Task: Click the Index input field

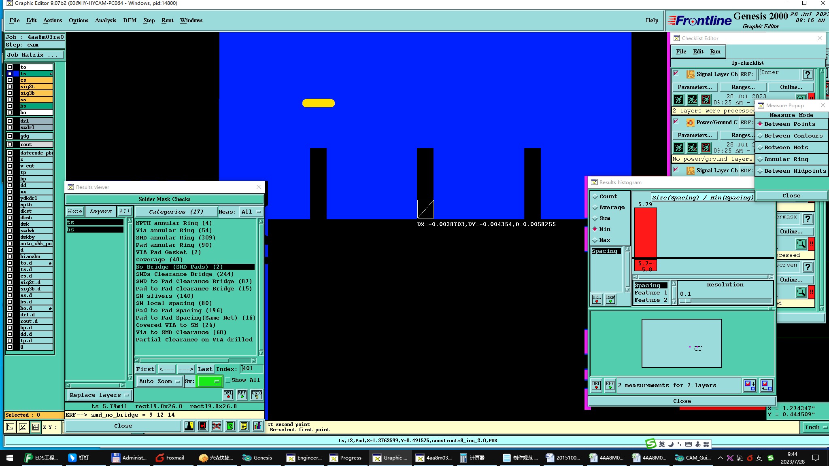Action: (252, 369)
